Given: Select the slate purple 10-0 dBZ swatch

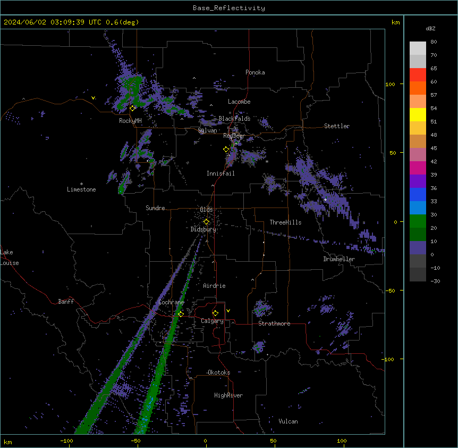Looking at the screenshot, I should pyautogui.click(x=418, y=248).
